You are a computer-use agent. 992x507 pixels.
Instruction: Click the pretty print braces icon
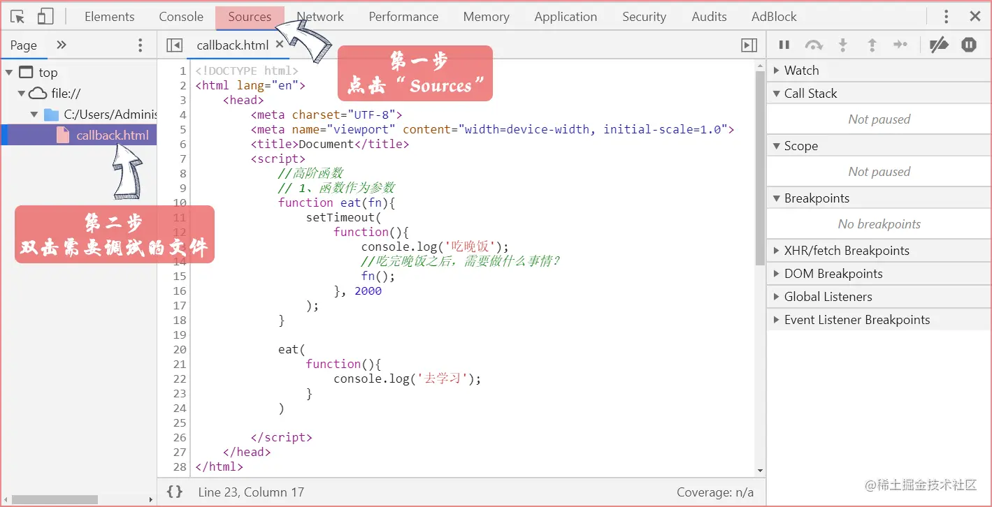(175, 492)
